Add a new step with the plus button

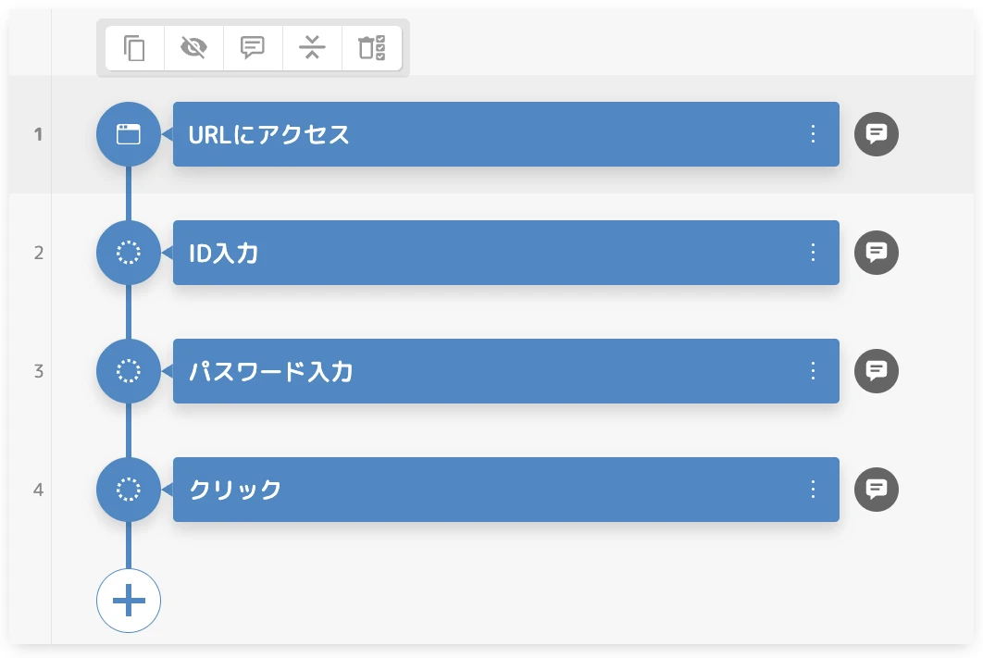click(x=129, y=601)
